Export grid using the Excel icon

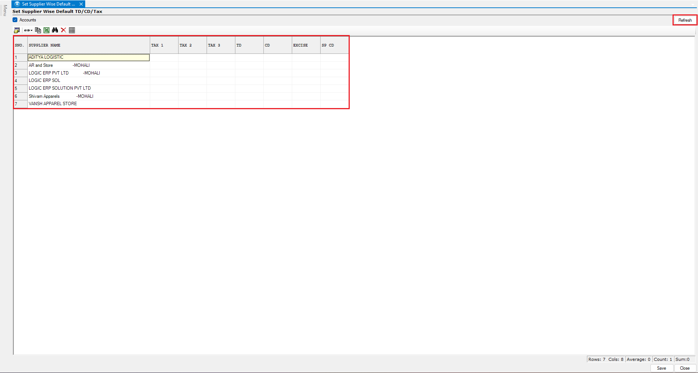click(46, 30)
